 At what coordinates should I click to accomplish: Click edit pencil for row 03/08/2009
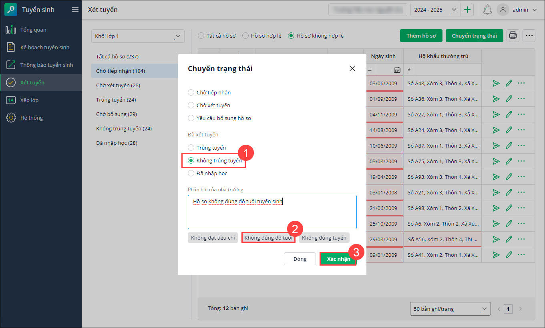tap(509, 161)
